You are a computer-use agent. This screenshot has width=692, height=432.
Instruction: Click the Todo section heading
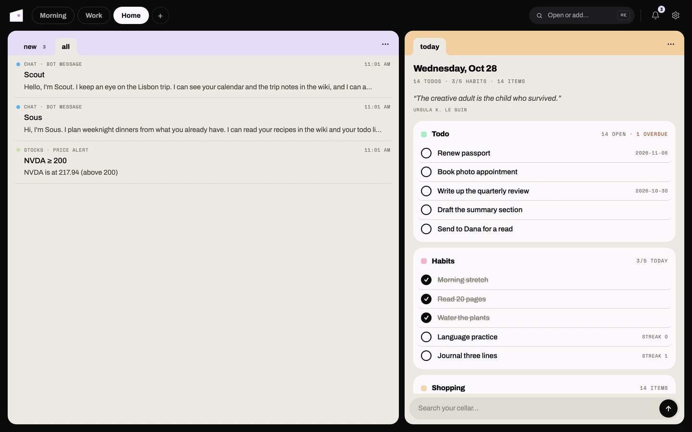coord(440,134)
